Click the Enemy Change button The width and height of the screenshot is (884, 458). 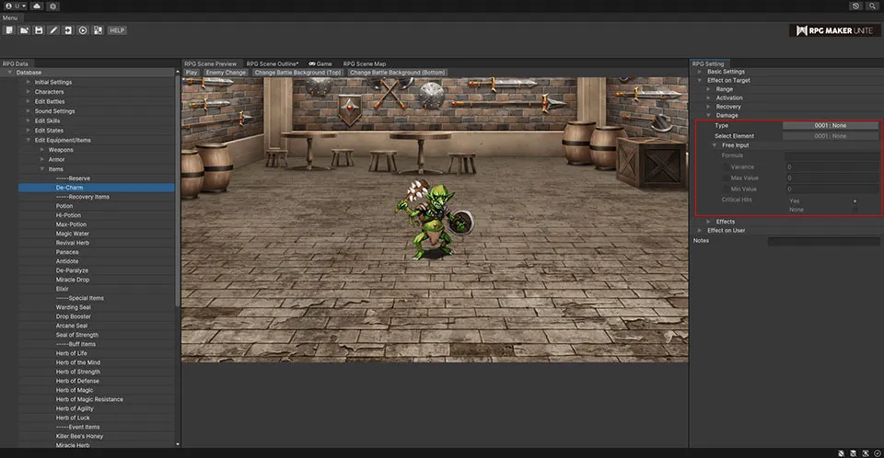(226, 72)
